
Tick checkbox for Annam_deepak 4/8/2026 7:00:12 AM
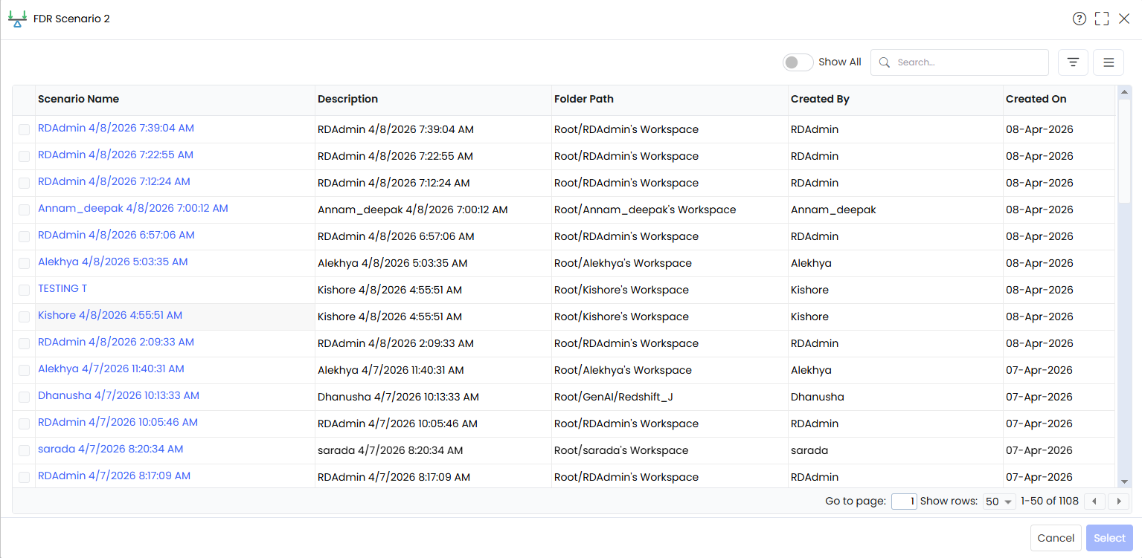(x=25, y=210)
